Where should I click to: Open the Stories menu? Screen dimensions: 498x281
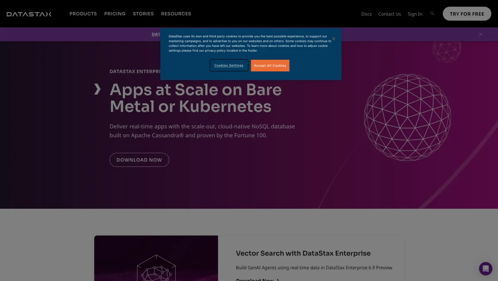143,14
